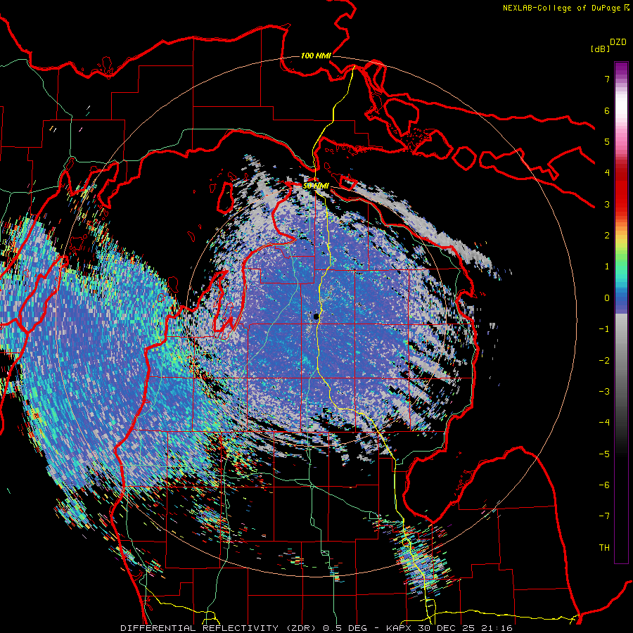
Task: Click the 6 value on color scale
Action: pos(607,110)
